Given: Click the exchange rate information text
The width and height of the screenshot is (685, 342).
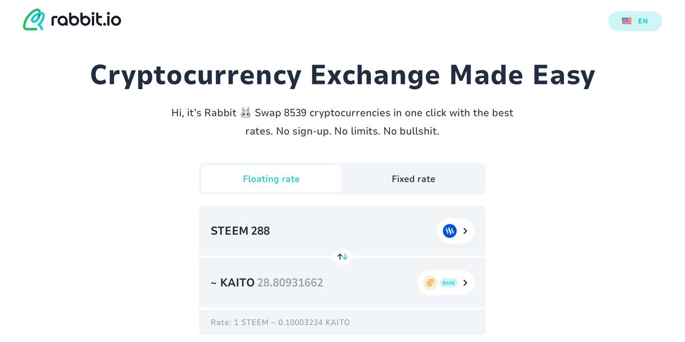Looking at the screenshot, I should pyautogui.click(x=280, y=322).
